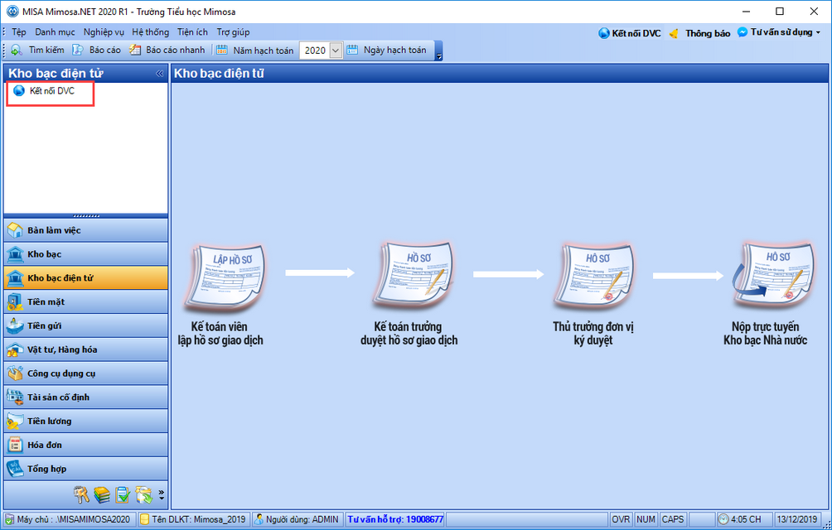Open the Tệp menu
Screen dimensions: 832x530
coord(19,32)
